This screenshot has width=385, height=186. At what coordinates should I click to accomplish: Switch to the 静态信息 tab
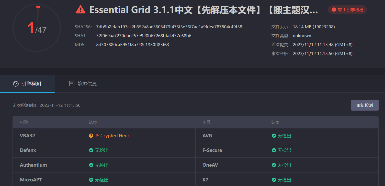pyautogui.click(x=83, y=84)
